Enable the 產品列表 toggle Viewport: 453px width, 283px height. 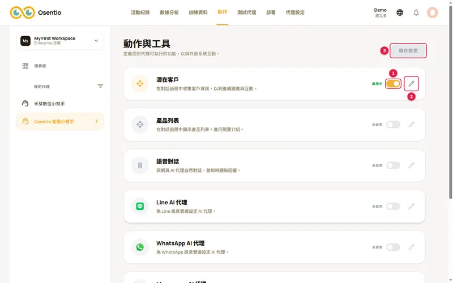(x=393, y=125)
